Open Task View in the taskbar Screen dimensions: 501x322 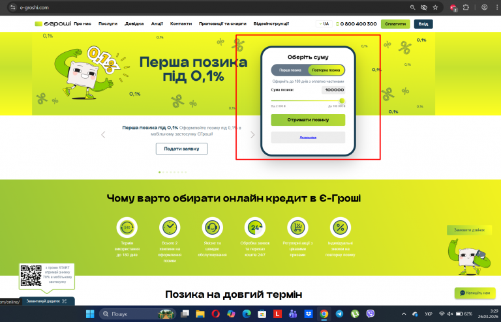click(185, 314)
